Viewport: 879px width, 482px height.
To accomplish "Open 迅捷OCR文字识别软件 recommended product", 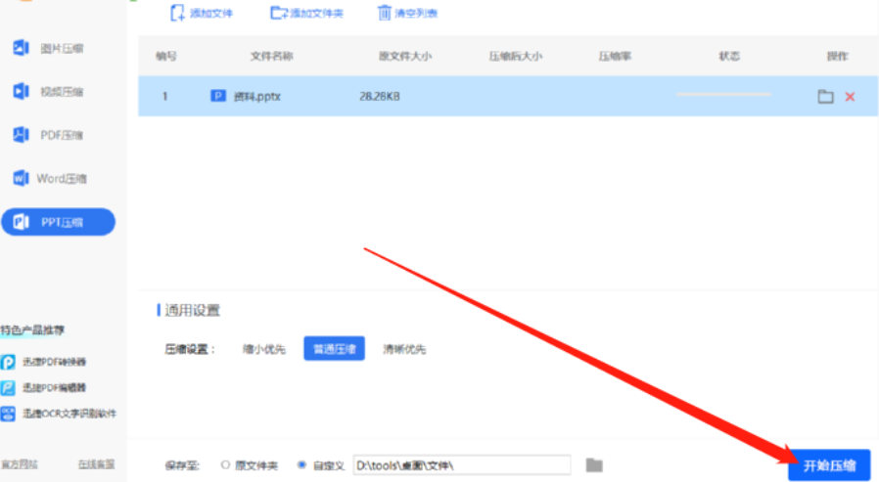I will (x=59, y=414).
